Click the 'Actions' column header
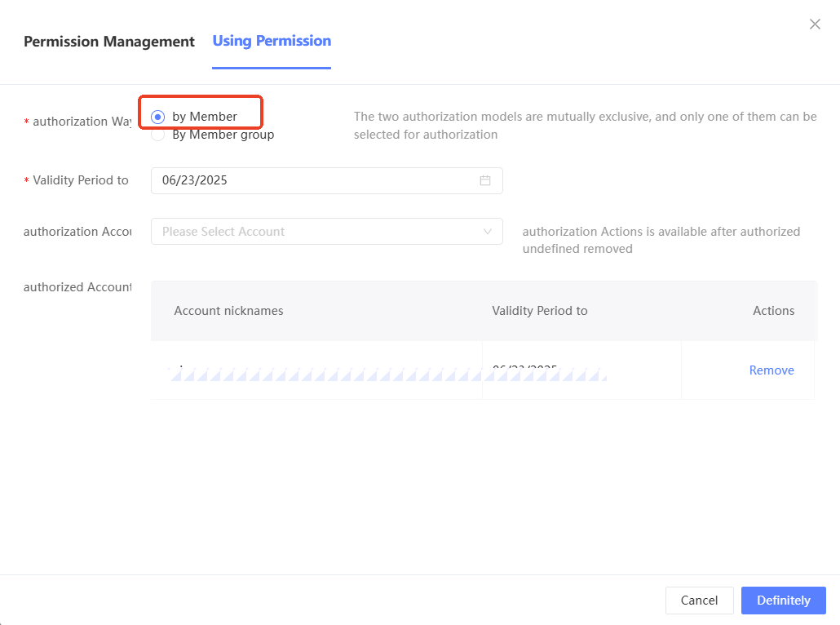 coord(773,311)
